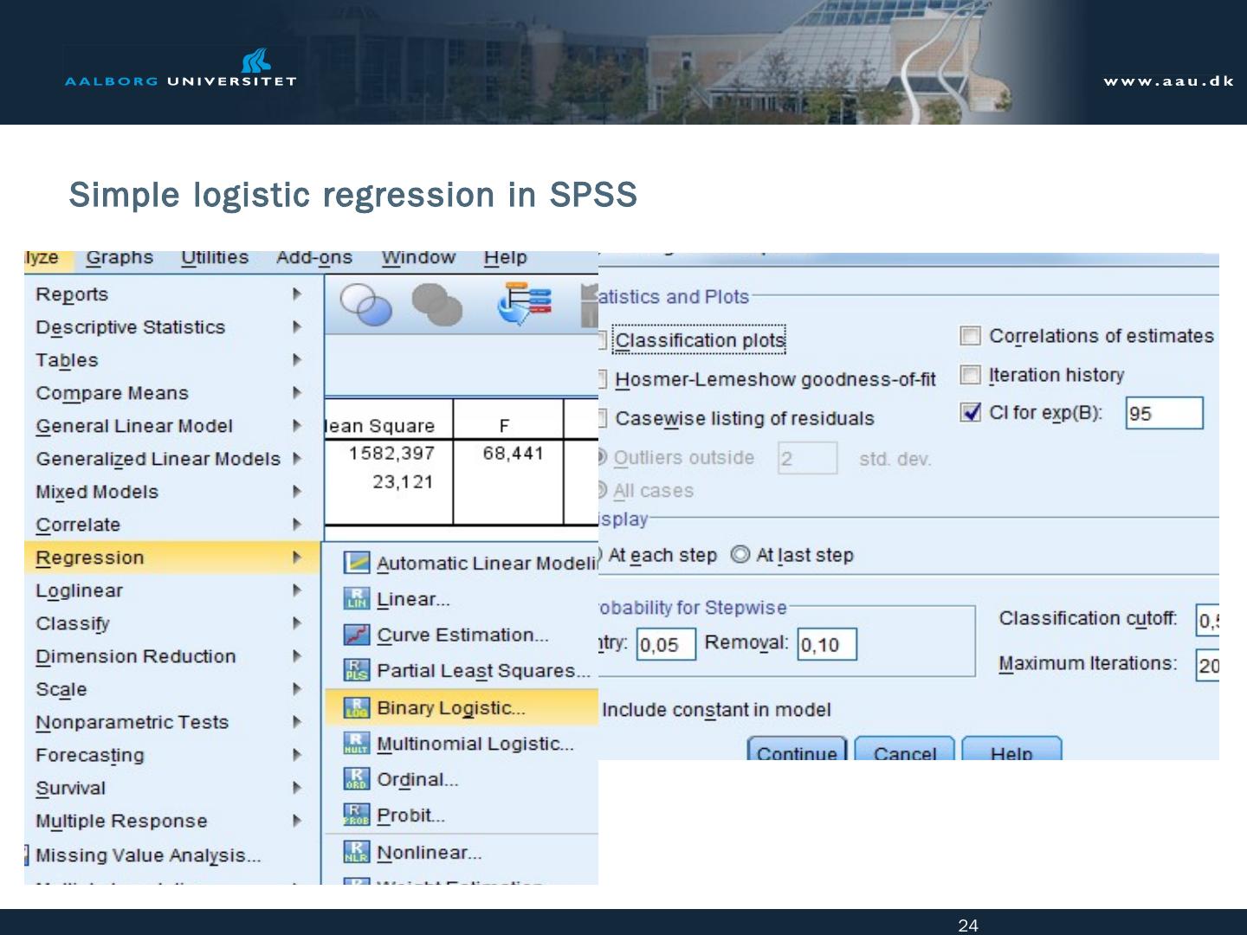Screen dimensions: 1247x935
Task: Click the Removal probability field
Action: click(x=827, y=644)
